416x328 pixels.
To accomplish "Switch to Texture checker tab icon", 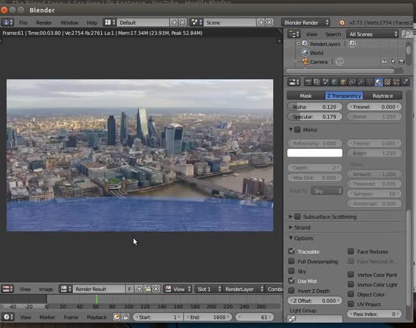I will [x=387, y=82].
